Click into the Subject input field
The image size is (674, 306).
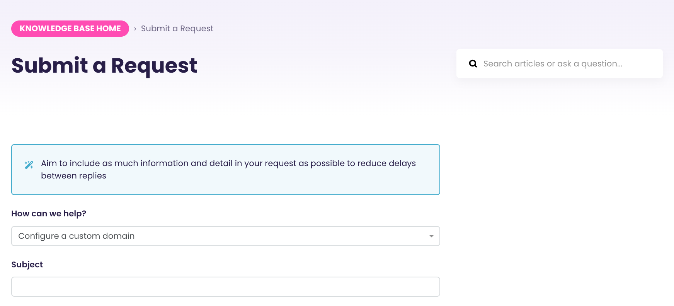pyautogui.click(x=225, y=287)
